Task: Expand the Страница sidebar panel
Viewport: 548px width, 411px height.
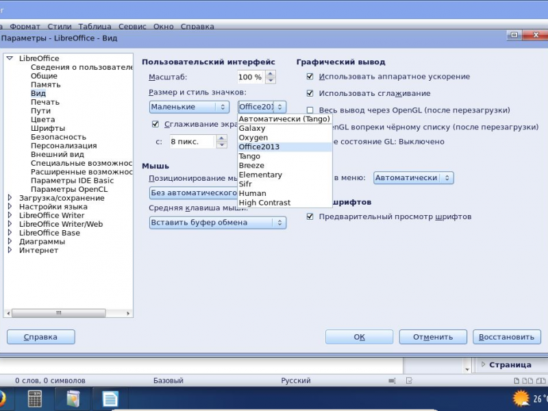Action: point(484,364)
